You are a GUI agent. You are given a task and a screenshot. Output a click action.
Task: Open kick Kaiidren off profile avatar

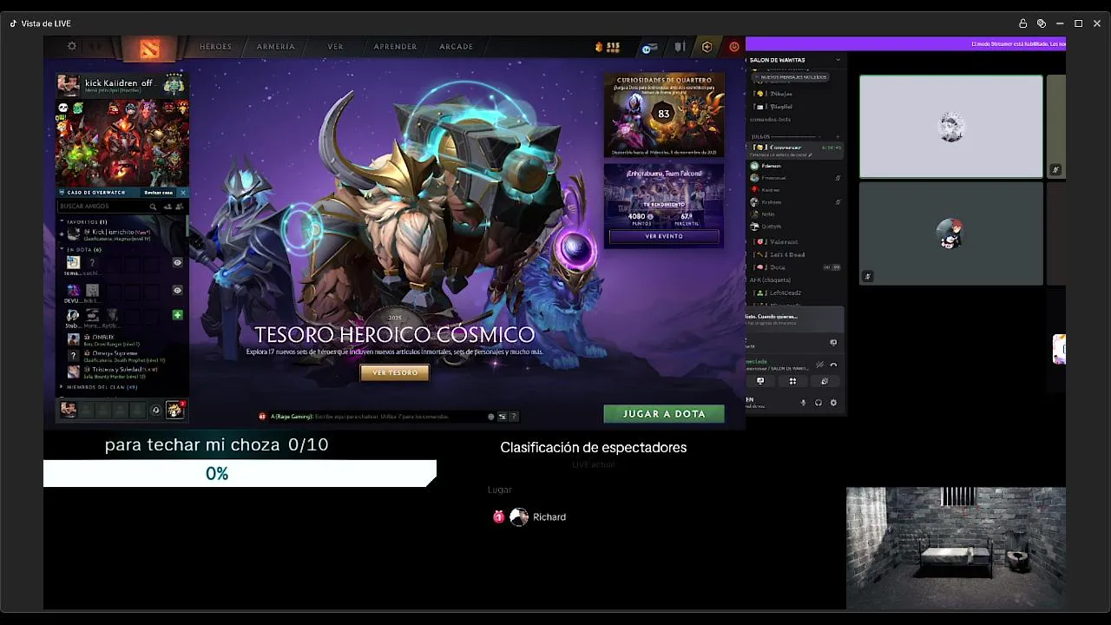[69, 84]
